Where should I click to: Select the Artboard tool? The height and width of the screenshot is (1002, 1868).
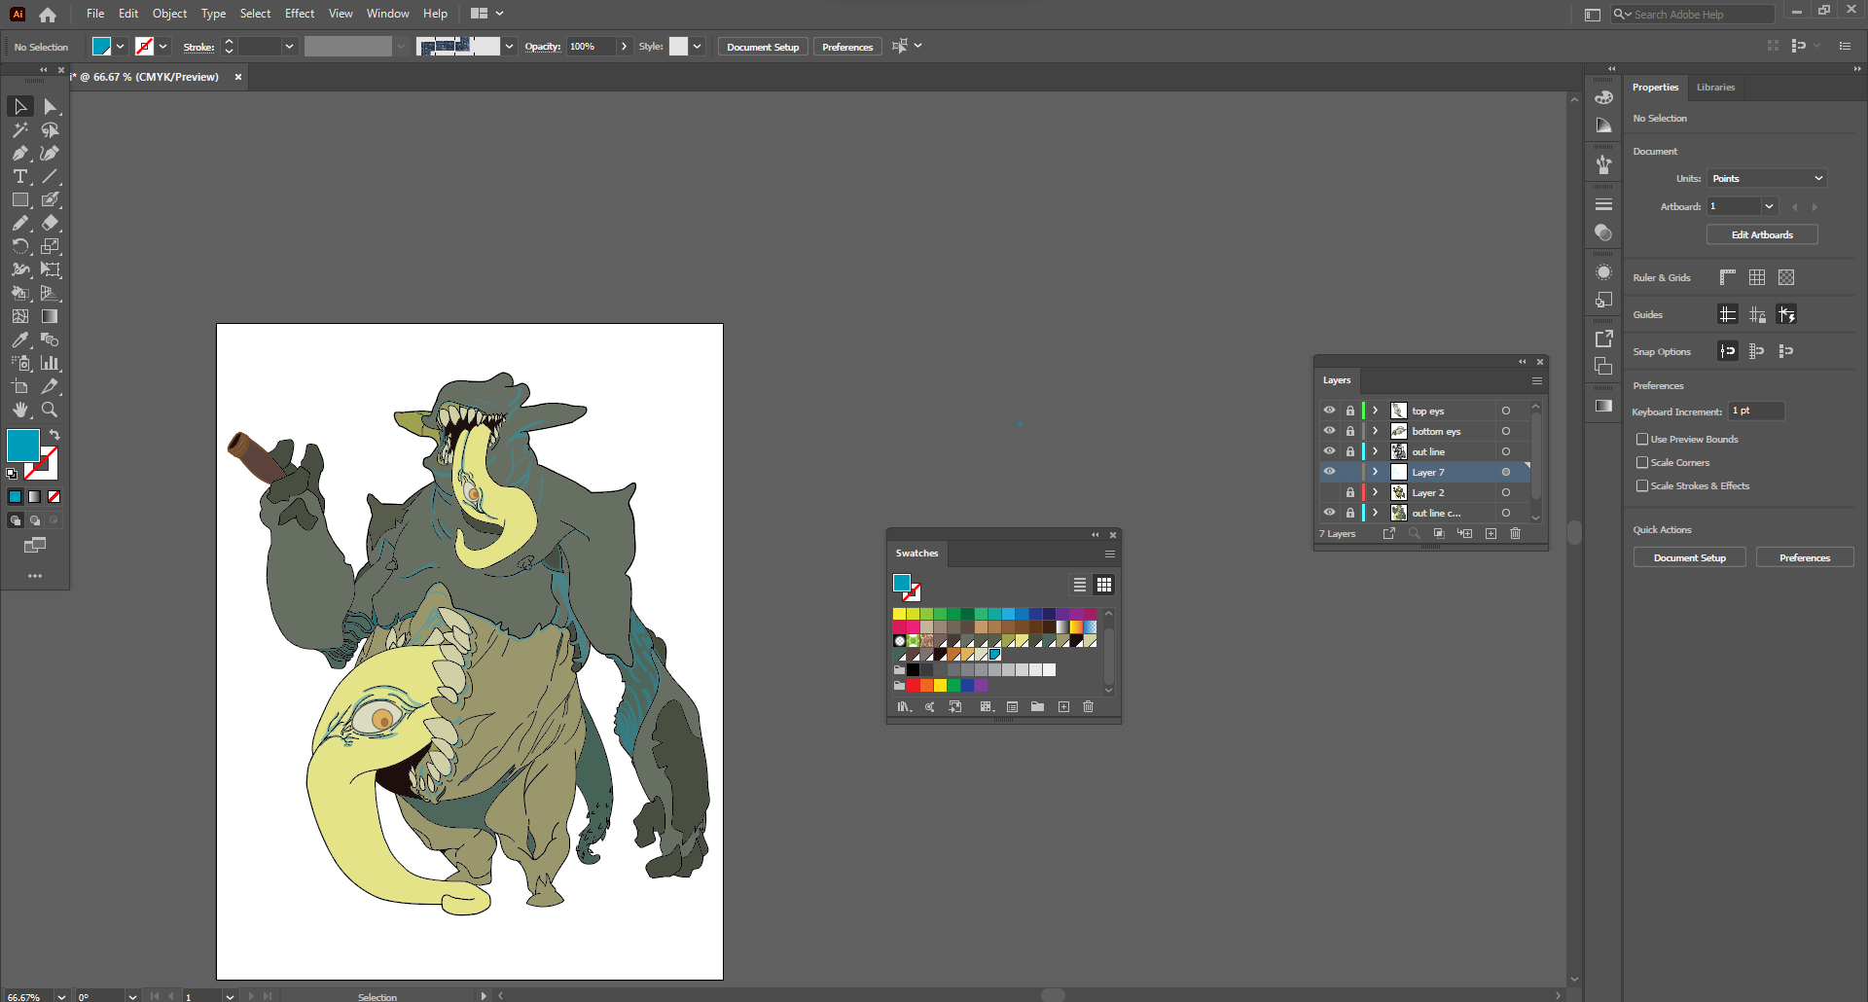(20, 386)
